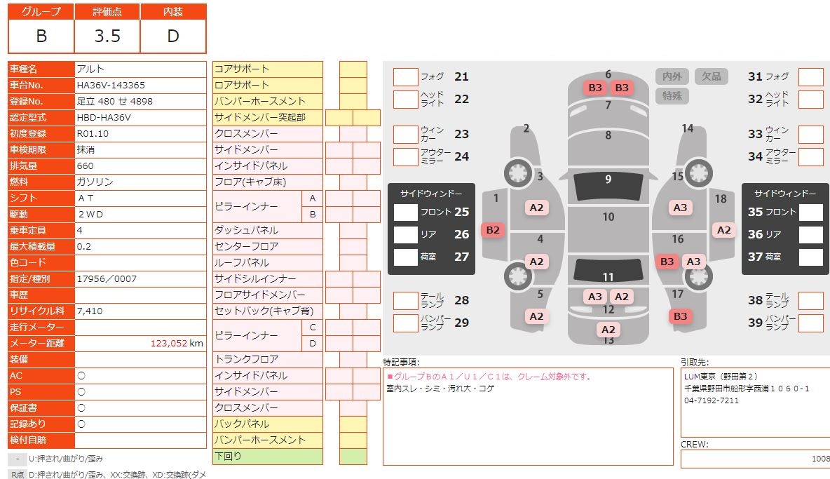Click inside the CREW input field
Viewport: 830px width, 479px height.
[755, 459]
